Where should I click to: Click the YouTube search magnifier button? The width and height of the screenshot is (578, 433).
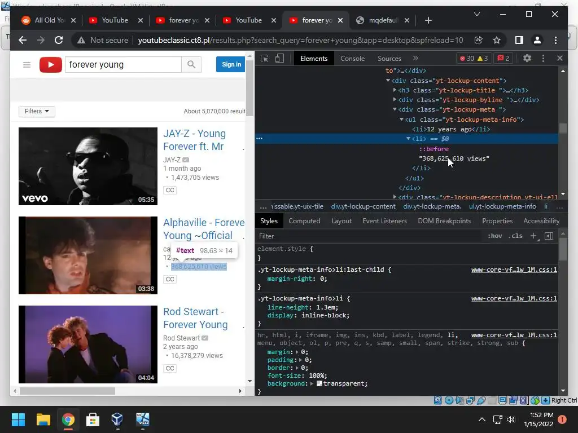click(191, 65)
